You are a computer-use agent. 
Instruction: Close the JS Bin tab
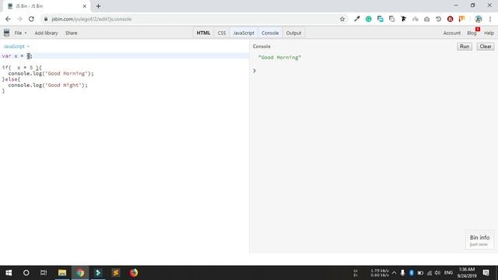85,6
